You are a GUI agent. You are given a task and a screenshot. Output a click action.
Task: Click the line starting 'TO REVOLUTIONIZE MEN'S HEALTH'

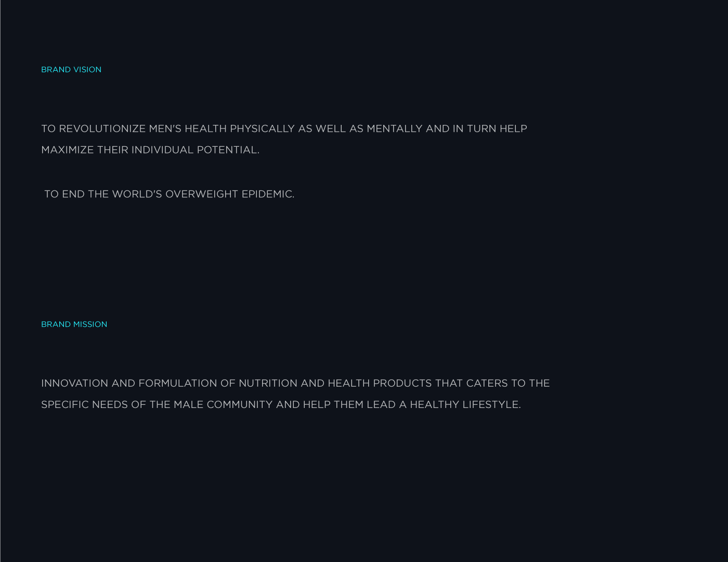[x=284, y=129]
